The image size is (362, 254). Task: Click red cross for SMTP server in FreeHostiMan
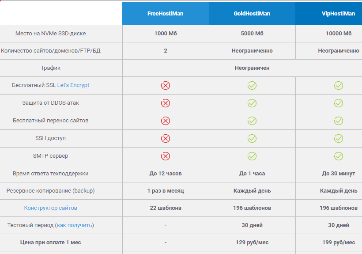[166, 156]
